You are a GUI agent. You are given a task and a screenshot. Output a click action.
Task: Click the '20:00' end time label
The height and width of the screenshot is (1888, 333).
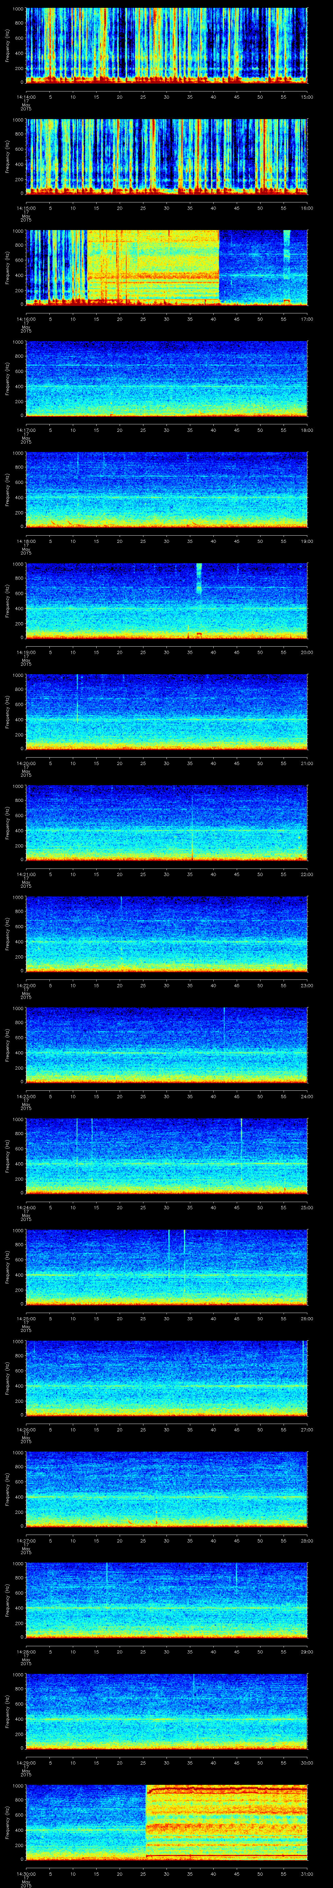[307, 652]
